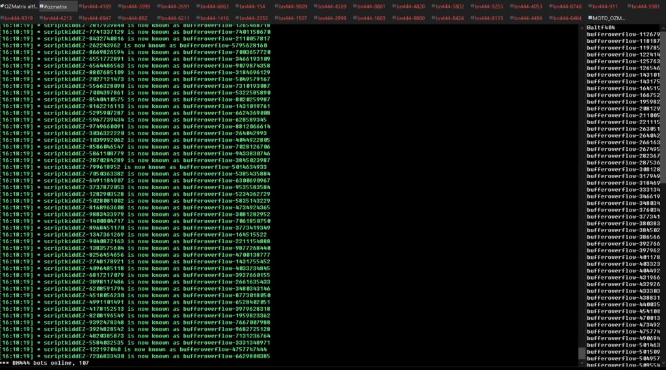The height and width of the screenshot is (370, 666).
Task: Switch to bn444-4820 tab
Action: click(x=408, y=7)
